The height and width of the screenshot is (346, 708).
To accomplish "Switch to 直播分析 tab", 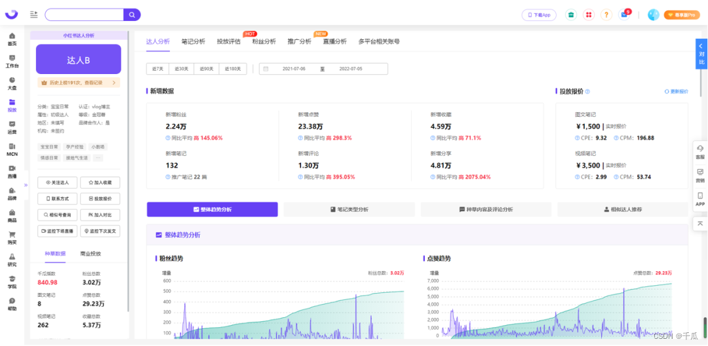I will point(334,41).
